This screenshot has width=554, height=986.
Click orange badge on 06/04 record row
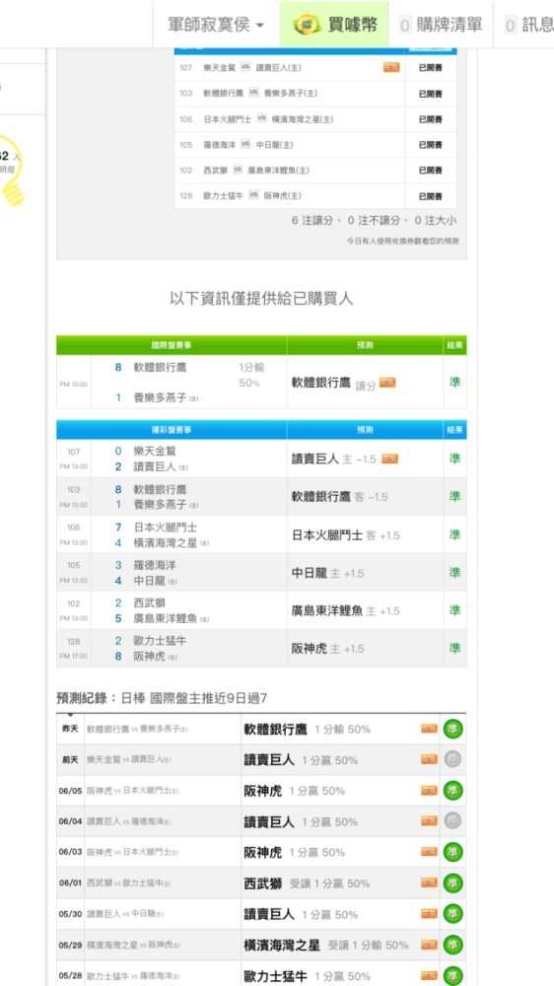point(429,821)
